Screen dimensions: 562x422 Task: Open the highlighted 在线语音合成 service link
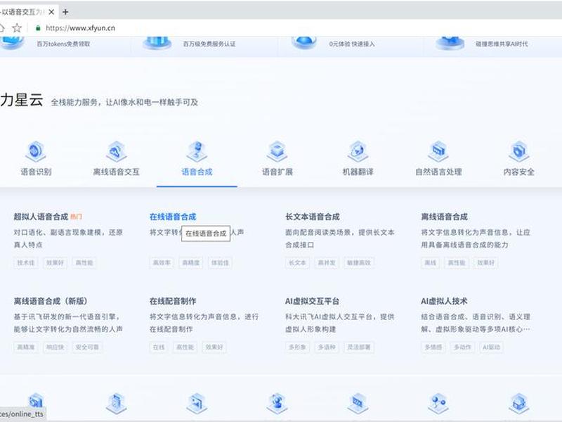[x=173, y=217]
